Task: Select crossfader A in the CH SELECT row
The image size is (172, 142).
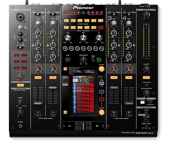Action: point(93,12)
